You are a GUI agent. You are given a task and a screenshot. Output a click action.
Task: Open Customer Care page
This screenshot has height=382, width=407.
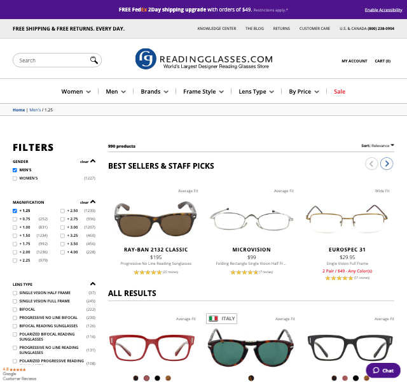pyautogui.click(x=315, y=28)
